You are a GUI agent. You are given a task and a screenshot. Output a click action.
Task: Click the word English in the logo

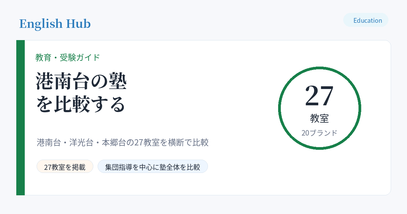[x=41, y=24]
